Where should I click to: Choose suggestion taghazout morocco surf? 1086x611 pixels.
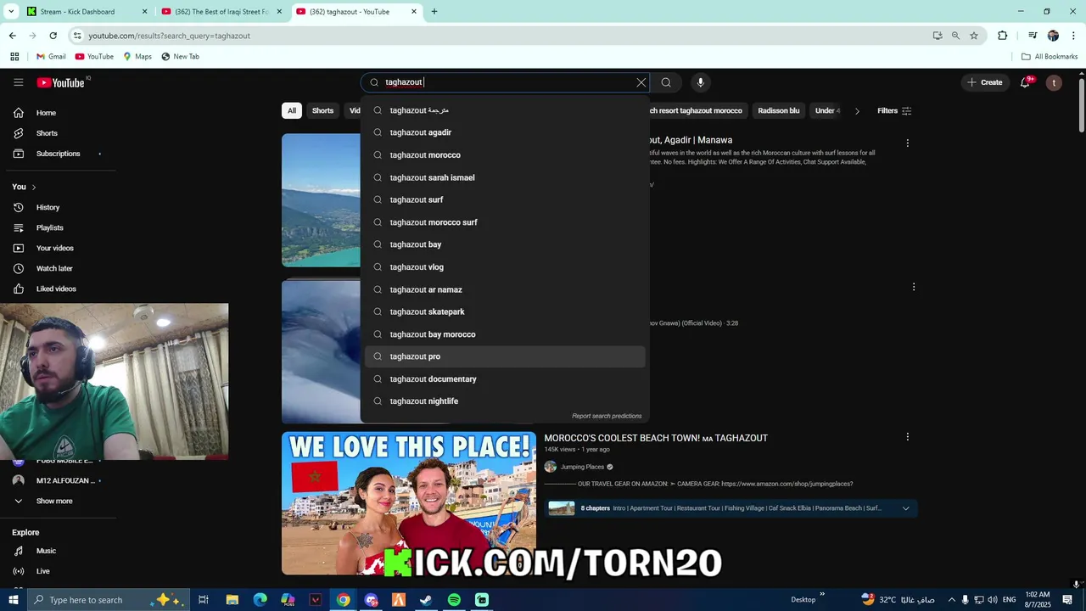505,222
